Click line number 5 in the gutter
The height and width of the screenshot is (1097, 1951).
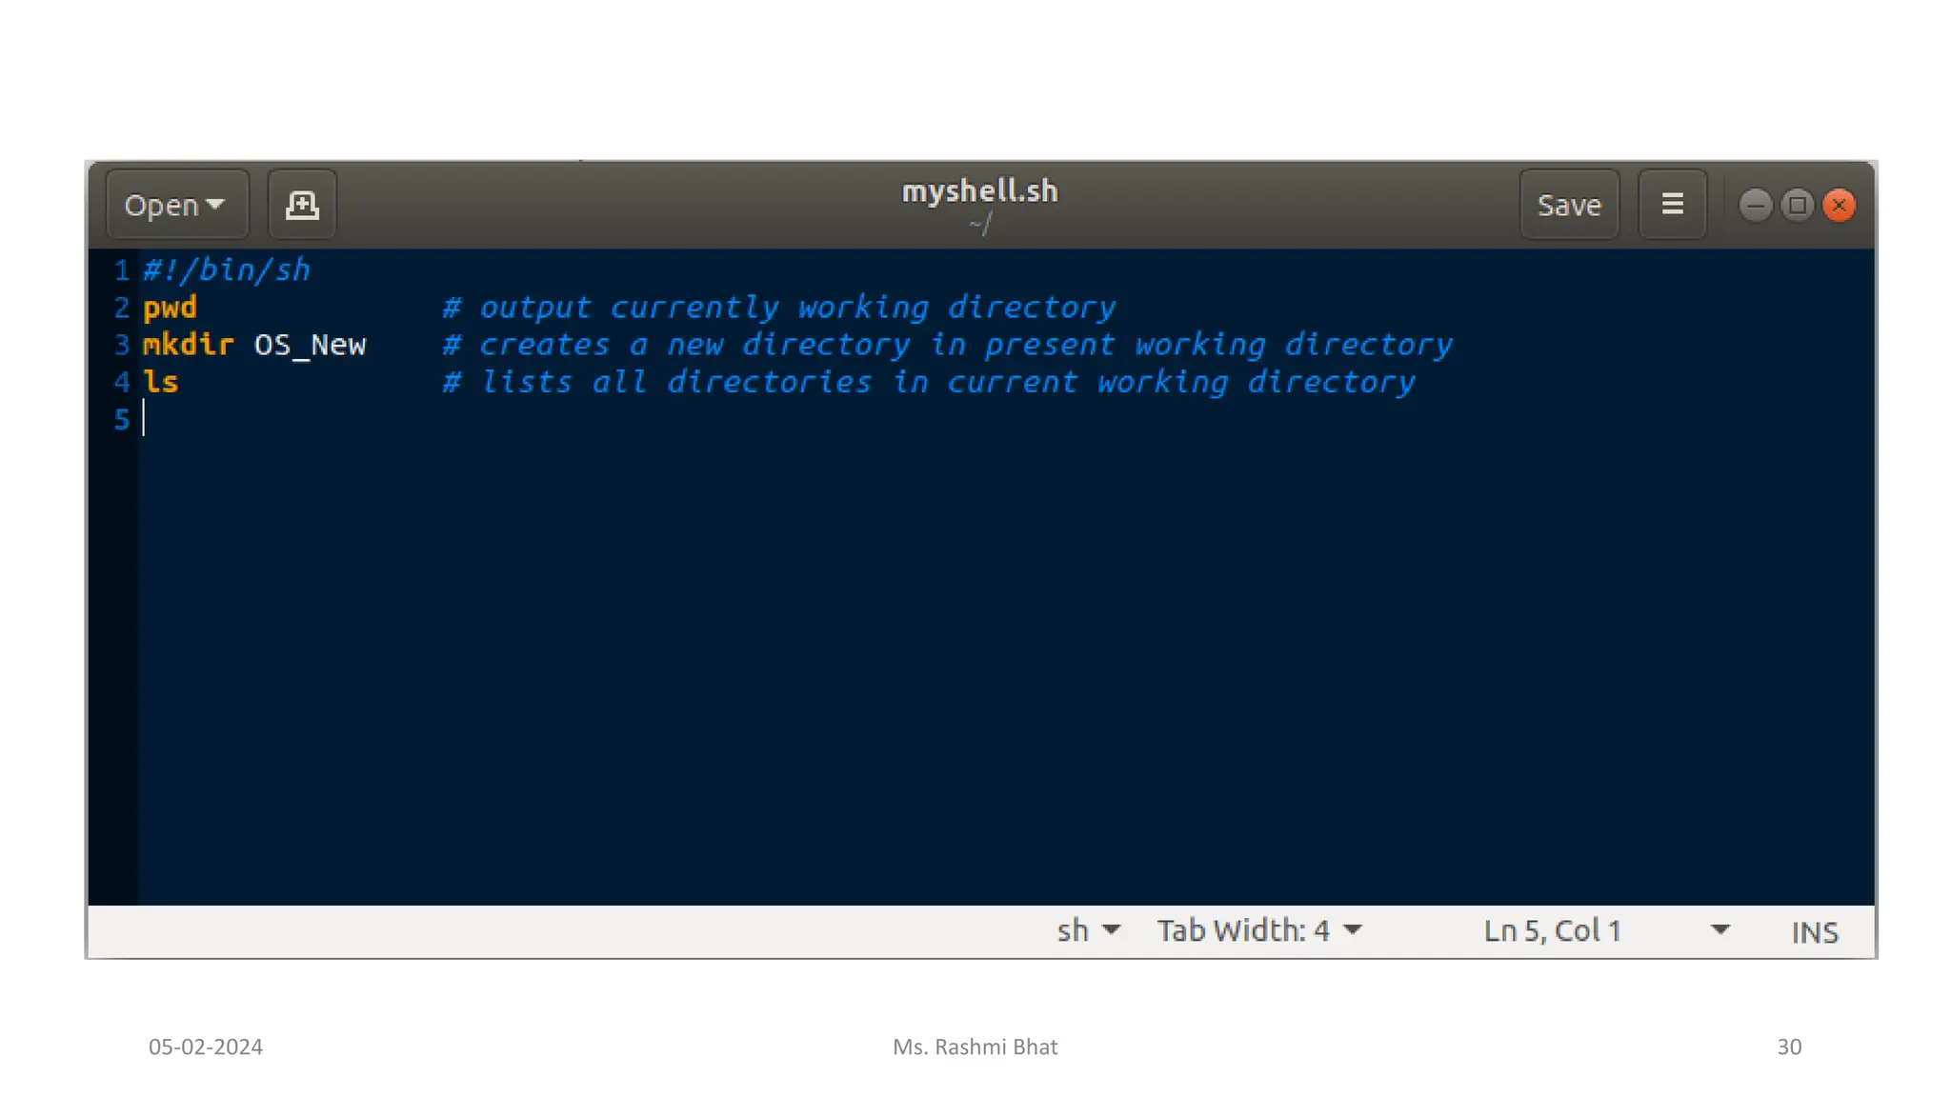(121, 420)
